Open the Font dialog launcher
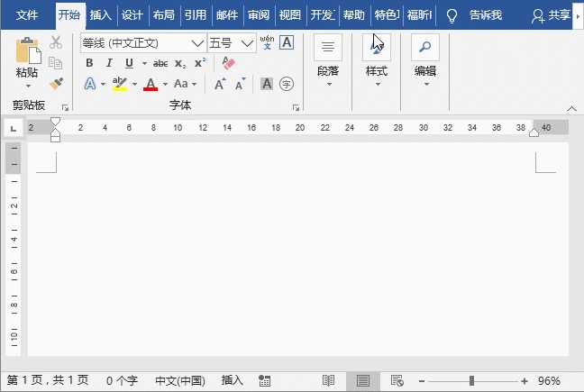The image size is (584, 392). [297, 108]
